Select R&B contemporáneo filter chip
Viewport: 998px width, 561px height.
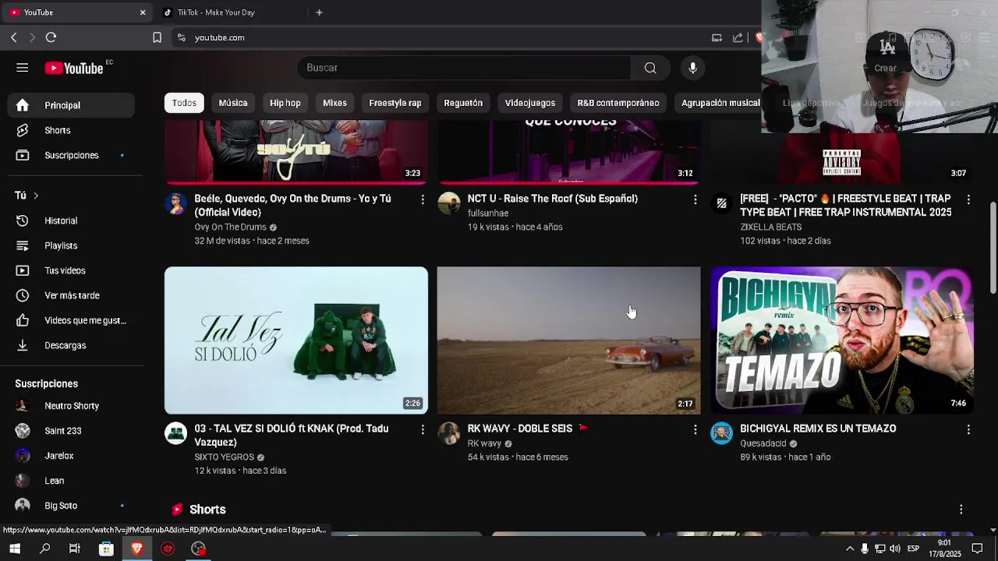point(618,103)
